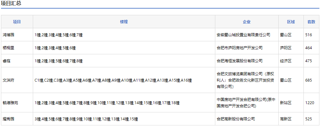The height and width of the screenshot is (127, 321).
Task: Click unit count 464
Action: pos(309,48)
